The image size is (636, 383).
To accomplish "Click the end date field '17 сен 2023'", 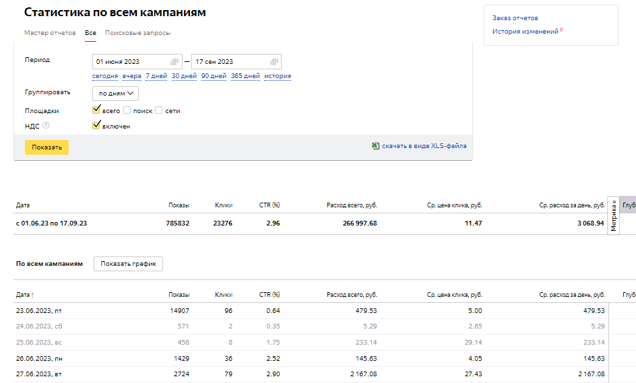I will (236, 62).
